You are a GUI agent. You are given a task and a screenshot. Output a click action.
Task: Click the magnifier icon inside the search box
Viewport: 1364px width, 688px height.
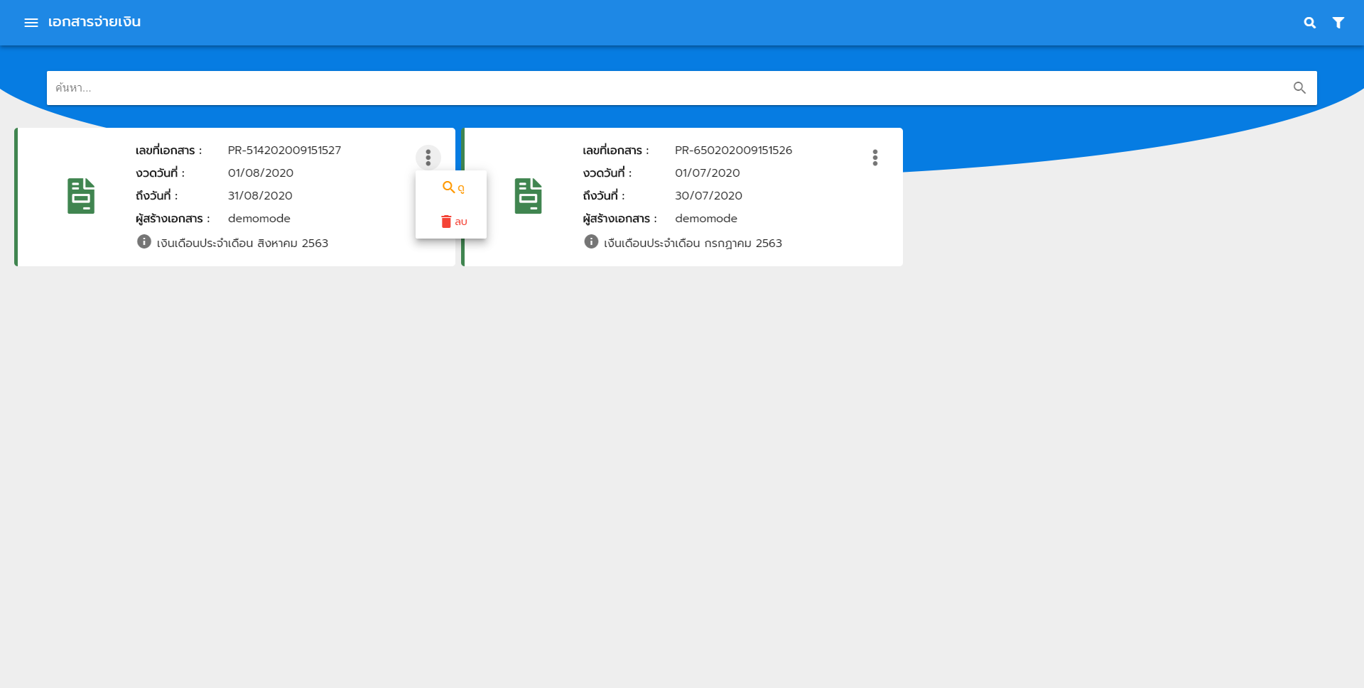[1299, 88]
